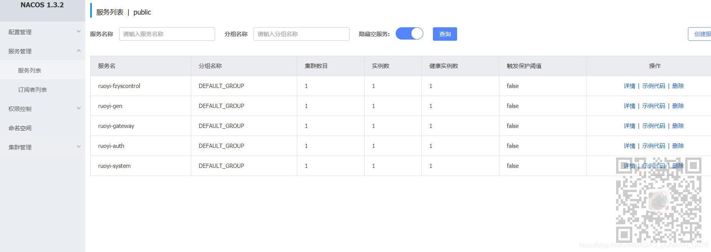Click the 服务列表 | public page heading

pos(124,12)
